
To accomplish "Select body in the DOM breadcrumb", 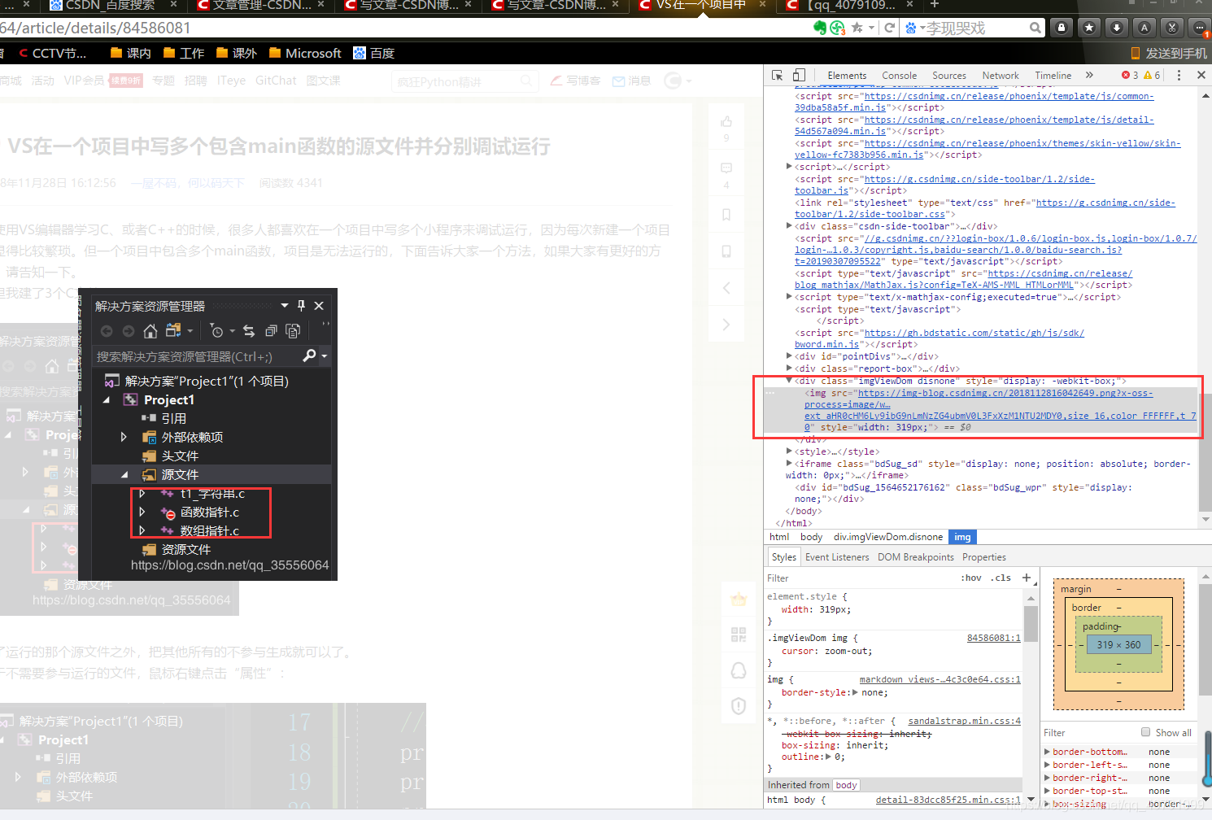I will point(811,537).
